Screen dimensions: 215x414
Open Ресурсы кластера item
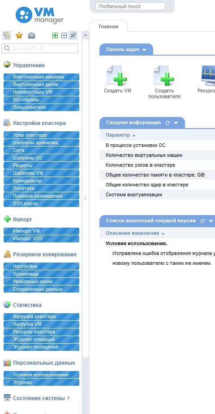pyautogui.click(x=41, y=332)
